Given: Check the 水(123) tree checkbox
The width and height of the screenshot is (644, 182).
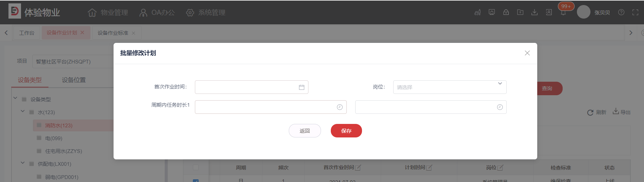Looking at the screenshot, I should coord(32,112).
